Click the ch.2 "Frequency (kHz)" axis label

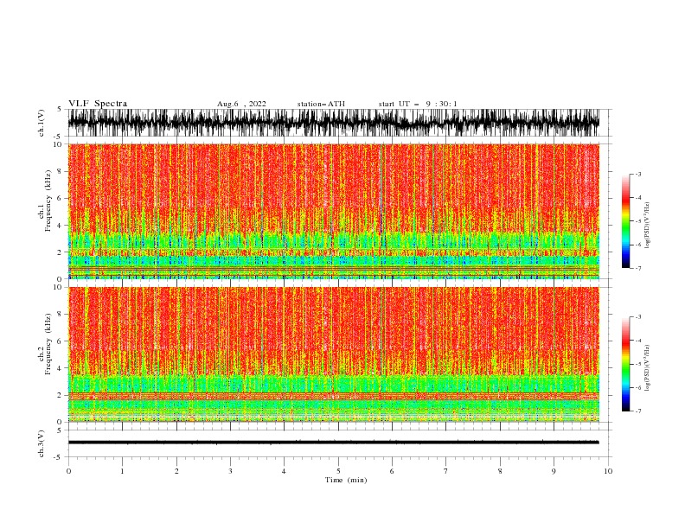[x=48, y=343]
